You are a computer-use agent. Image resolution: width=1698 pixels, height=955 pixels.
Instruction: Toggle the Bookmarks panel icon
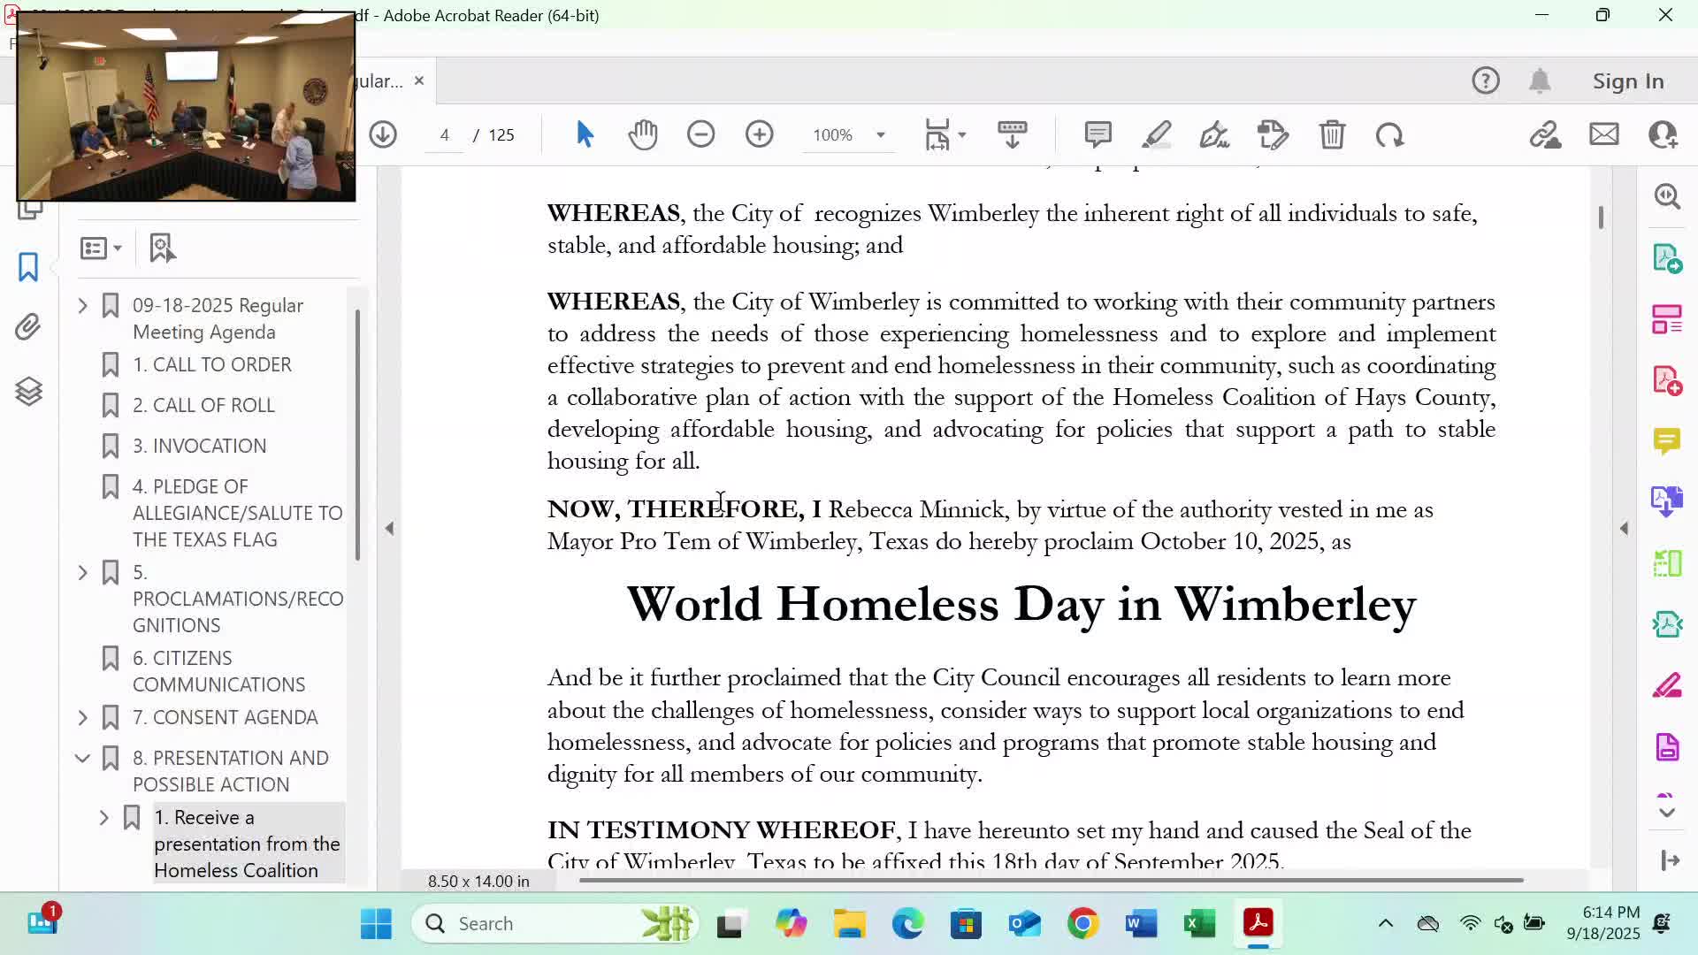coord(28,266)
